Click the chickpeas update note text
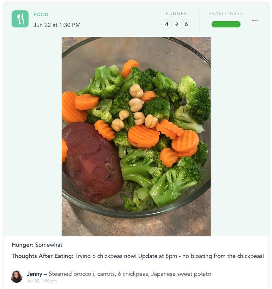Viewport: 272px width, 289px height. click(x=170, y=256)
